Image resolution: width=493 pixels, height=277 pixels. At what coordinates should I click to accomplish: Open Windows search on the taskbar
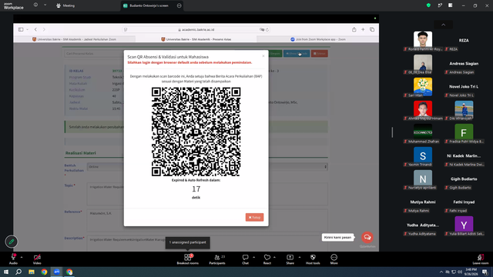pos(18,272)
